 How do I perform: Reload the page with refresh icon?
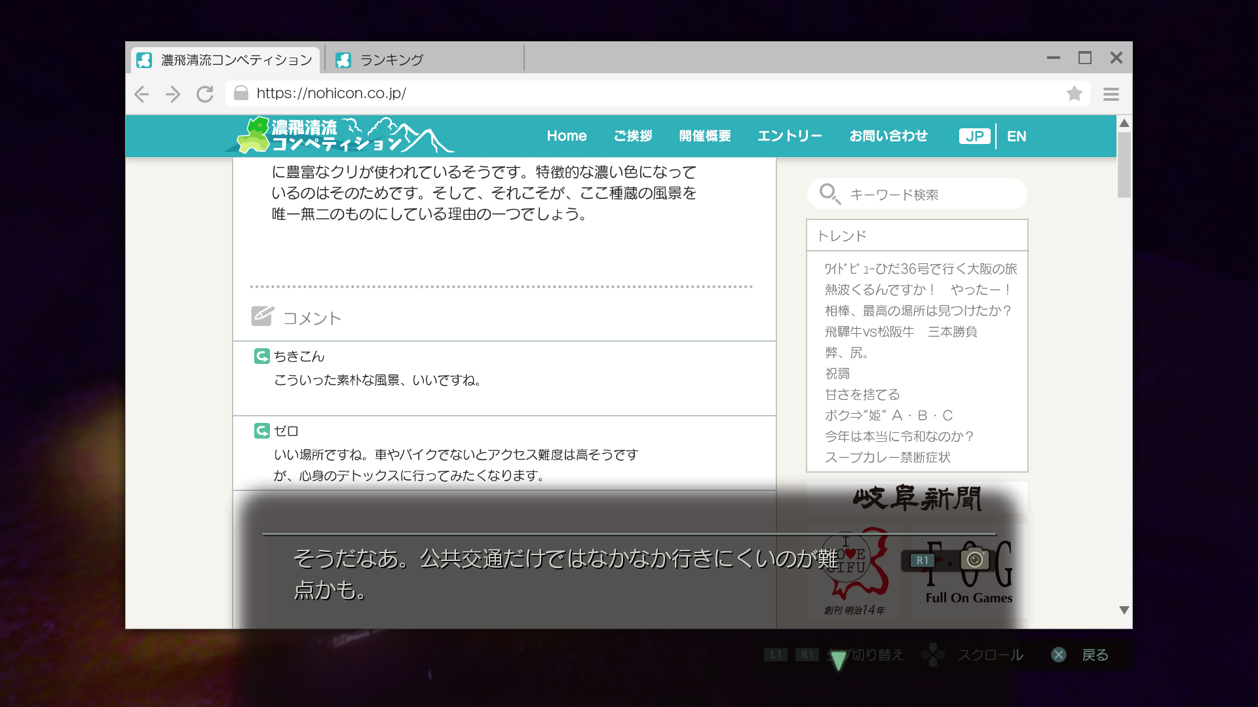205,94
